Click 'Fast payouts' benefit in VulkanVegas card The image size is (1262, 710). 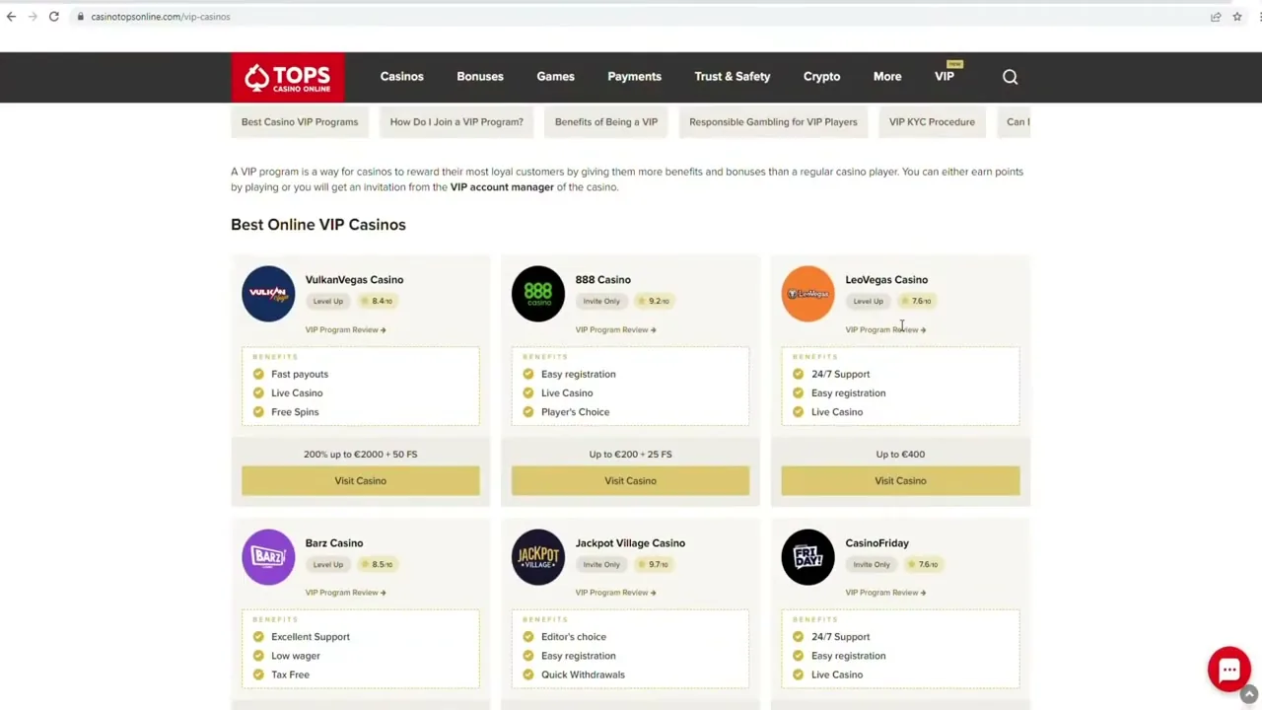click(300, 375)
